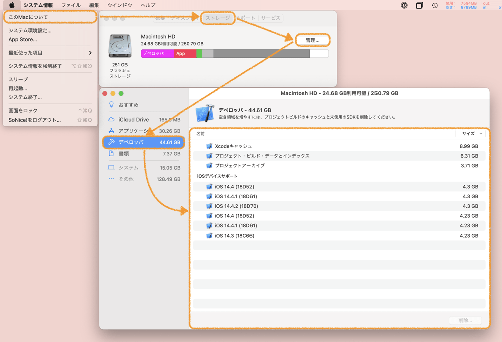
Task: Click the overlapping windows menu bar icon
Action: pyautogui.click(x=419, y=5)
